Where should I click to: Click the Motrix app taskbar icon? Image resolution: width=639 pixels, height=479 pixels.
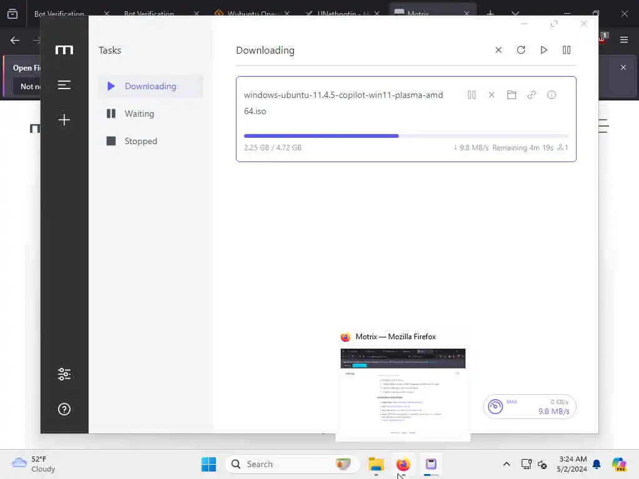(431, 464)
